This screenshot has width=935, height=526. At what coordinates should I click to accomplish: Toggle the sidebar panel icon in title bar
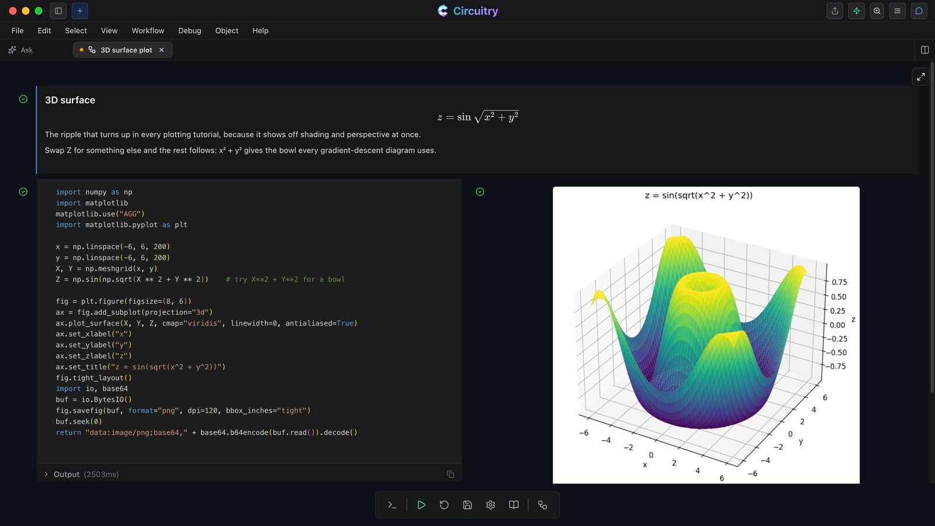click(58, 11)
